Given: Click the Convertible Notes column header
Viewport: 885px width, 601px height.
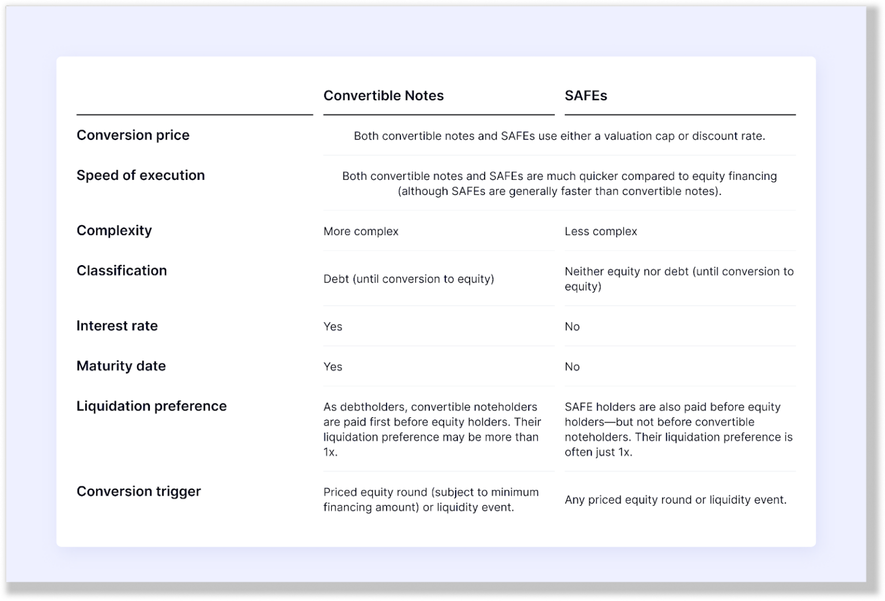Looking at the screenshot, I should pos(383,96).
